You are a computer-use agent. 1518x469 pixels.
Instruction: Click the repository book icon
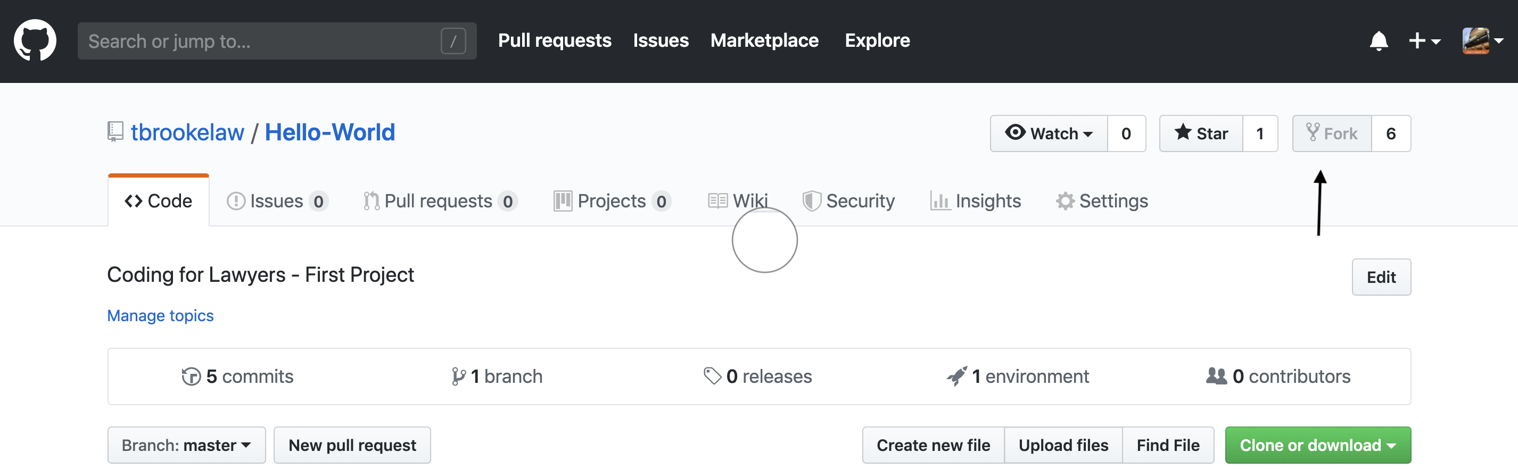[x=115, y=132]
